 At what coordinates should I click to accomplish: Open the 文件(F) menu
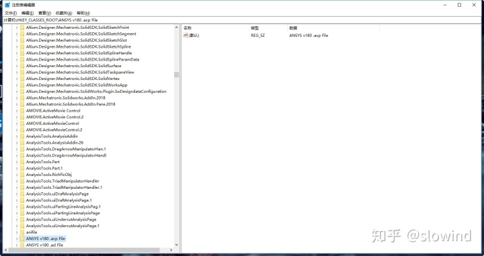[x=11, y=13]
